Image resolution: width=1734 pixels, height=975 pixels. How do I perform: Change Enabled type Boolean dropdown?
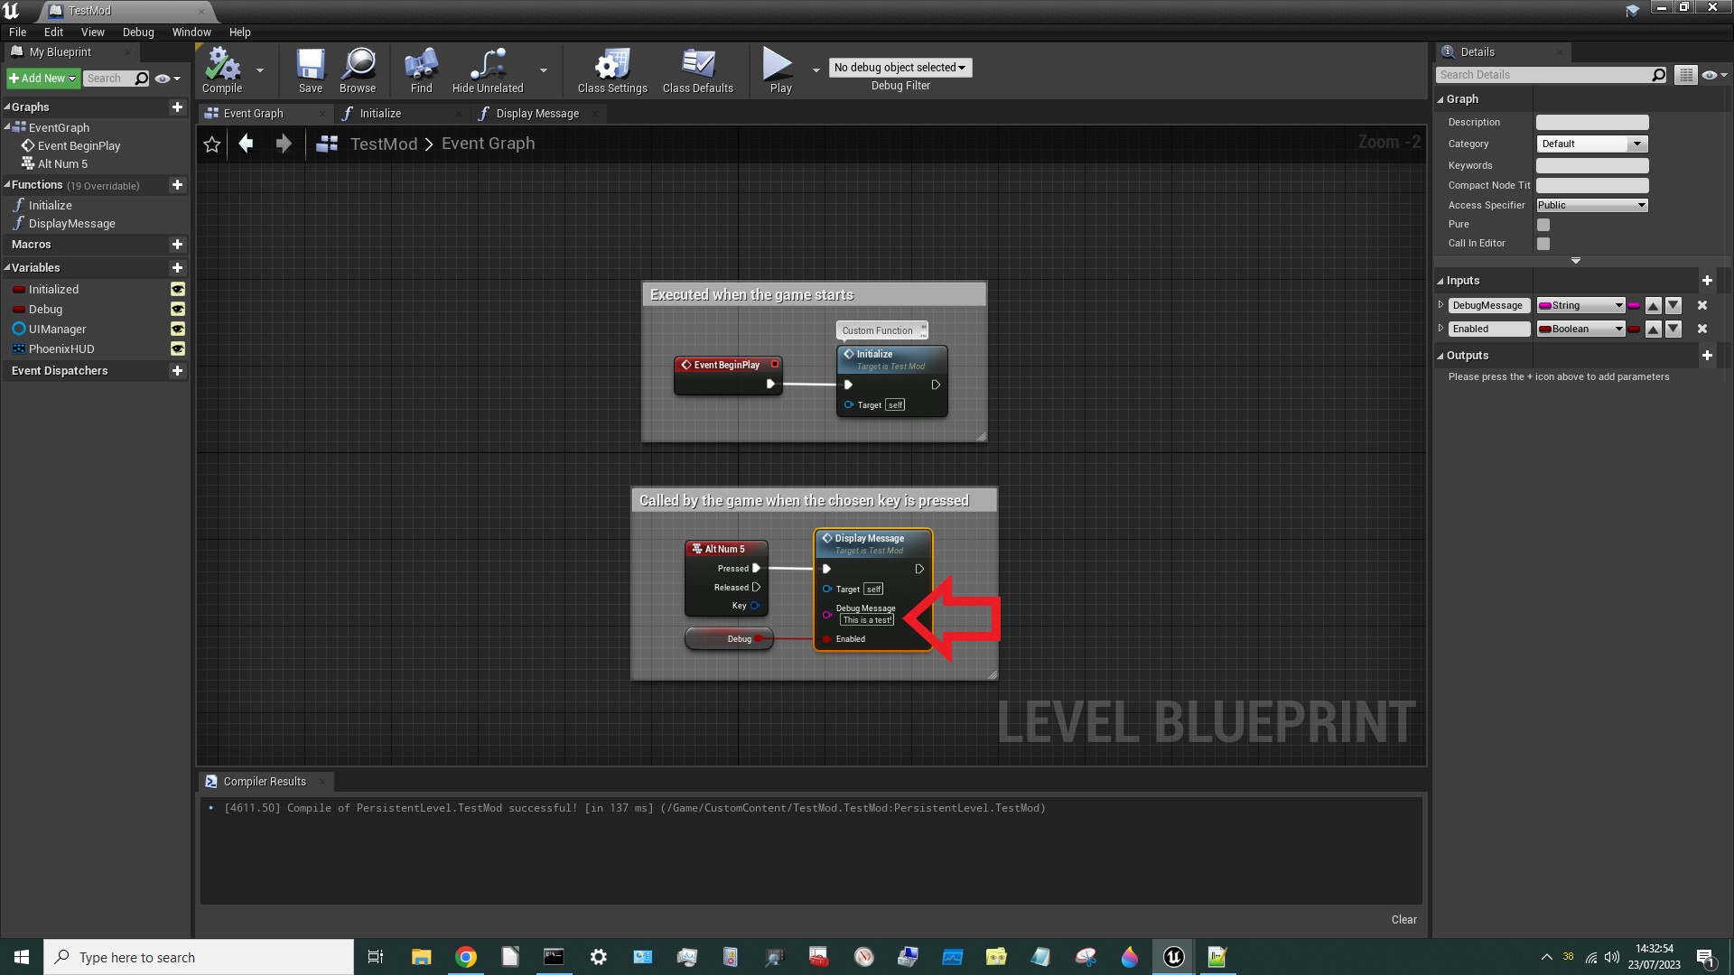click(1580, 329)
